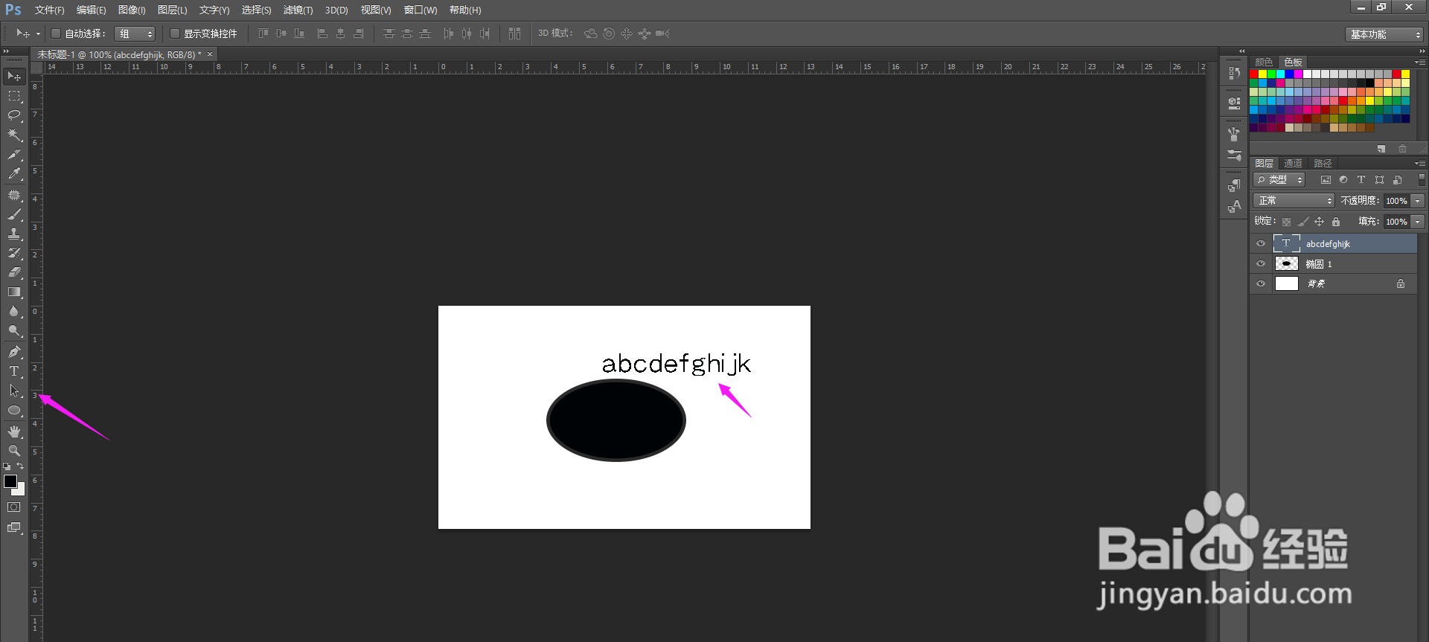1429x642 pixels.
Task: Hide the 背景 layer
Action: point(1261,283)
